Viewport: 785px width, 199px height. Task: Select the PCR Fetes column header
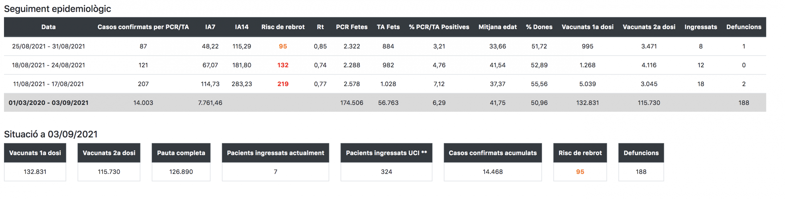(x=352, y=27)
